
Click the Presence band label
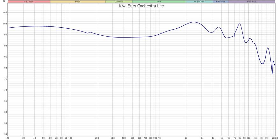coord(221,2)
